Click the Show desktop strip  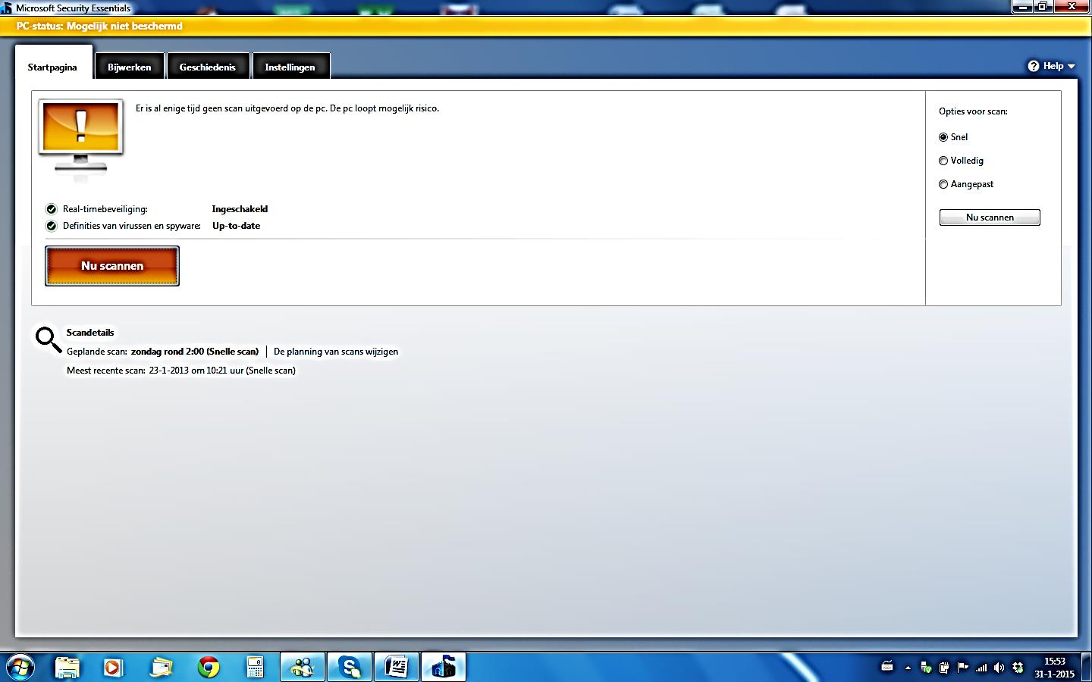1086,668
